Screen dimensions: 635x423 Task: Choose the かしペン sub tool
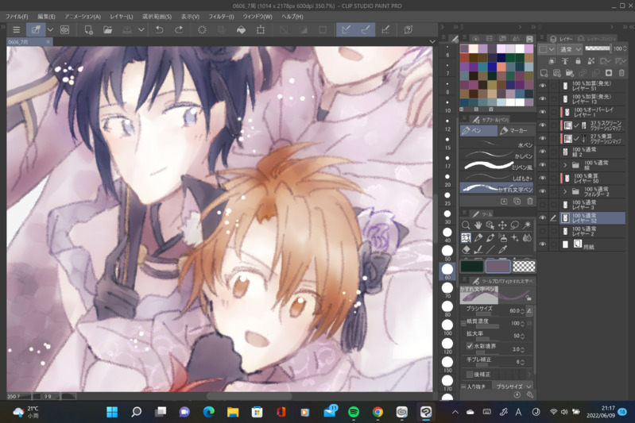tap(498, 156)
